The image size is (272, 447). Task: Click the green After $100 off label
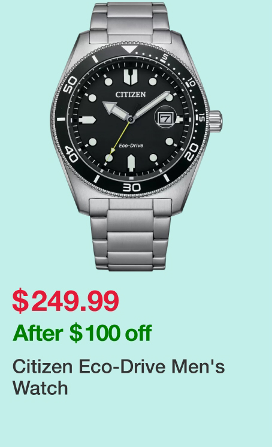[82, 333]
